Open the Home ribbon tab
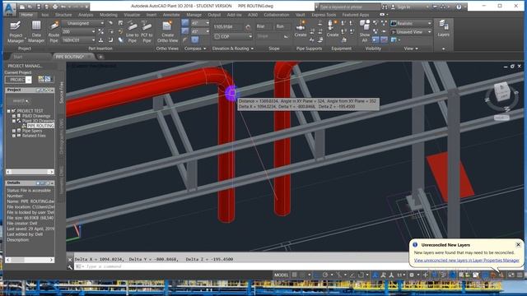The width and height of the screenshot is (527, 296). point(27,15)
